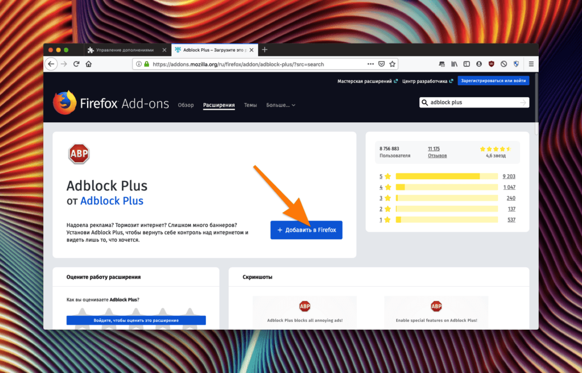This screenshot has height=373, width=582.
Task: Click Войдите, чтобы оценить это расширение
Action: point(136,320)
